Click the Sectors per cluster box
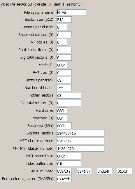This screenshot has height=189, width=135. pyautogui.click(x=62, y=27)
